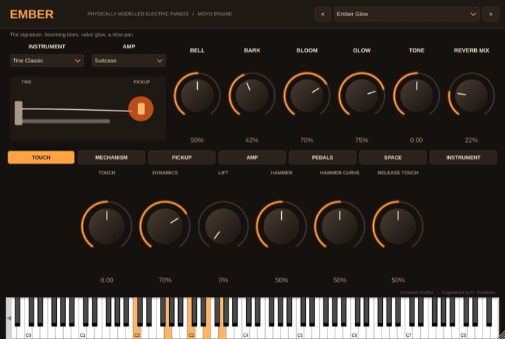Click the Bell knob

197,95
